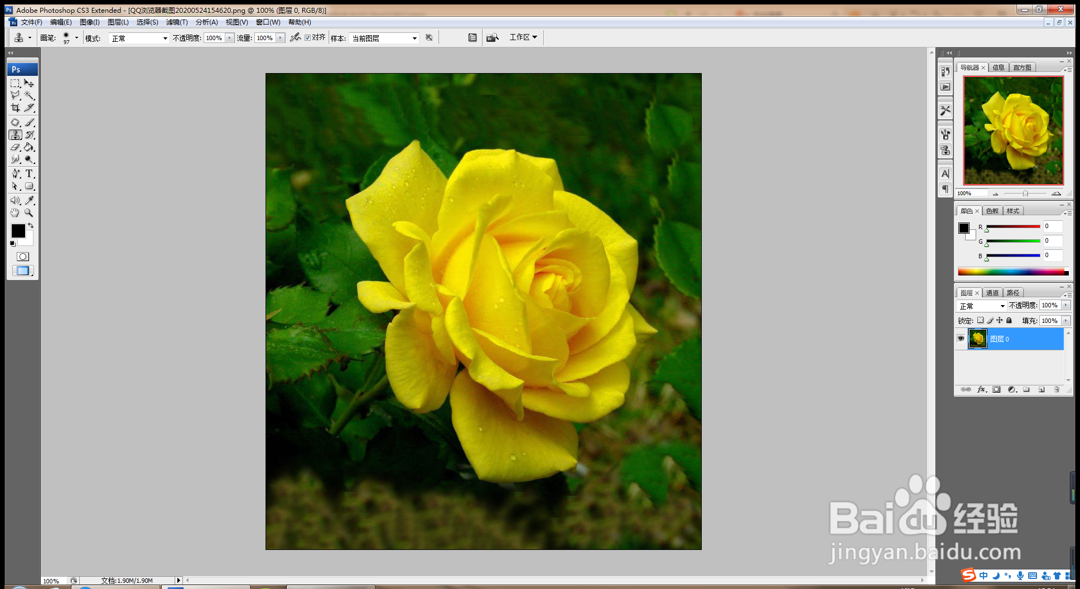Select the Paint Bucket tool
Screen dimensions: 1080x589
pos(30,147)
